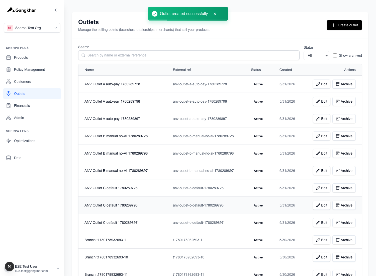Image resolution: width=376 pixels, height=276 pixels.
Task: Select the Outlets sidebar item
Action: click(32, 94)
